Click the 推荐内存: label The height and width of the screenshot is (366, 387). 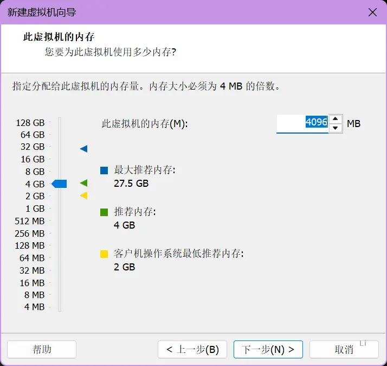coord(135,212)
